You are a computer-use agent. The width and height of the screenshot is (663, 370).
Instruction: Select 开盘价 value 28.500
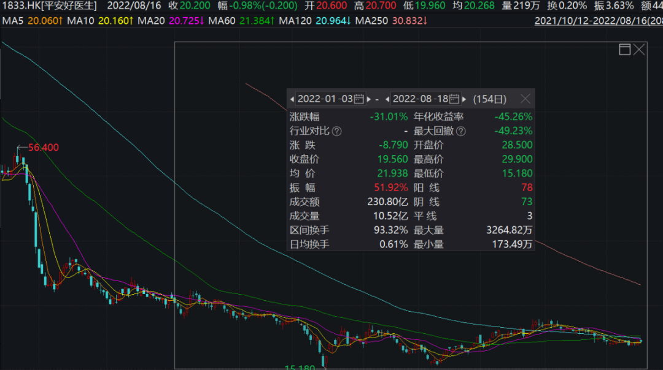[x=517, y=145]
